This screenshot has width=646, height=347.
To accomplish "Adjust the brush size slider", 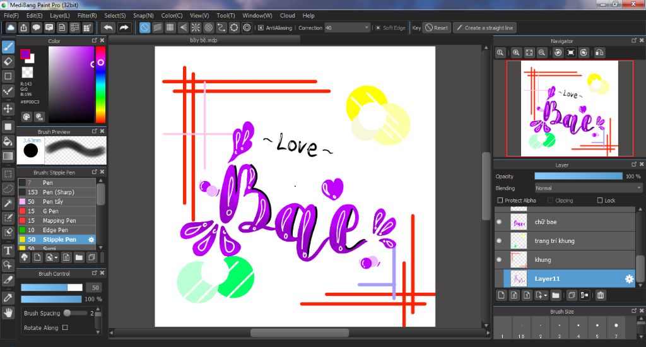I will click(x=52, y=287).
